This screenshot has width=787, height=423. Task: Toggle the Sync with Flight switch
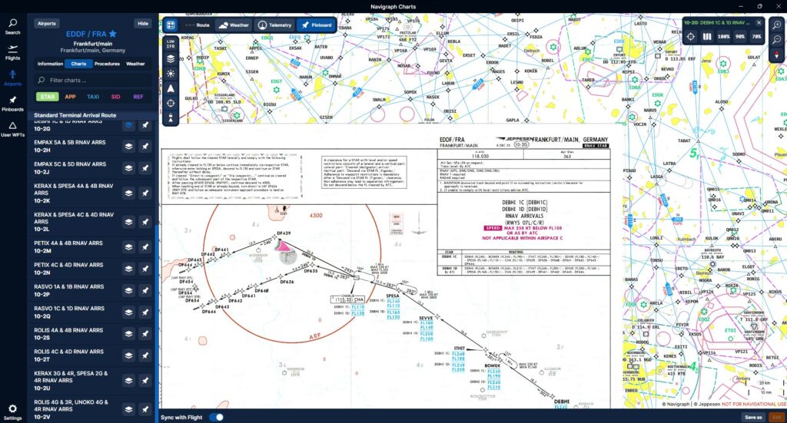217,417
